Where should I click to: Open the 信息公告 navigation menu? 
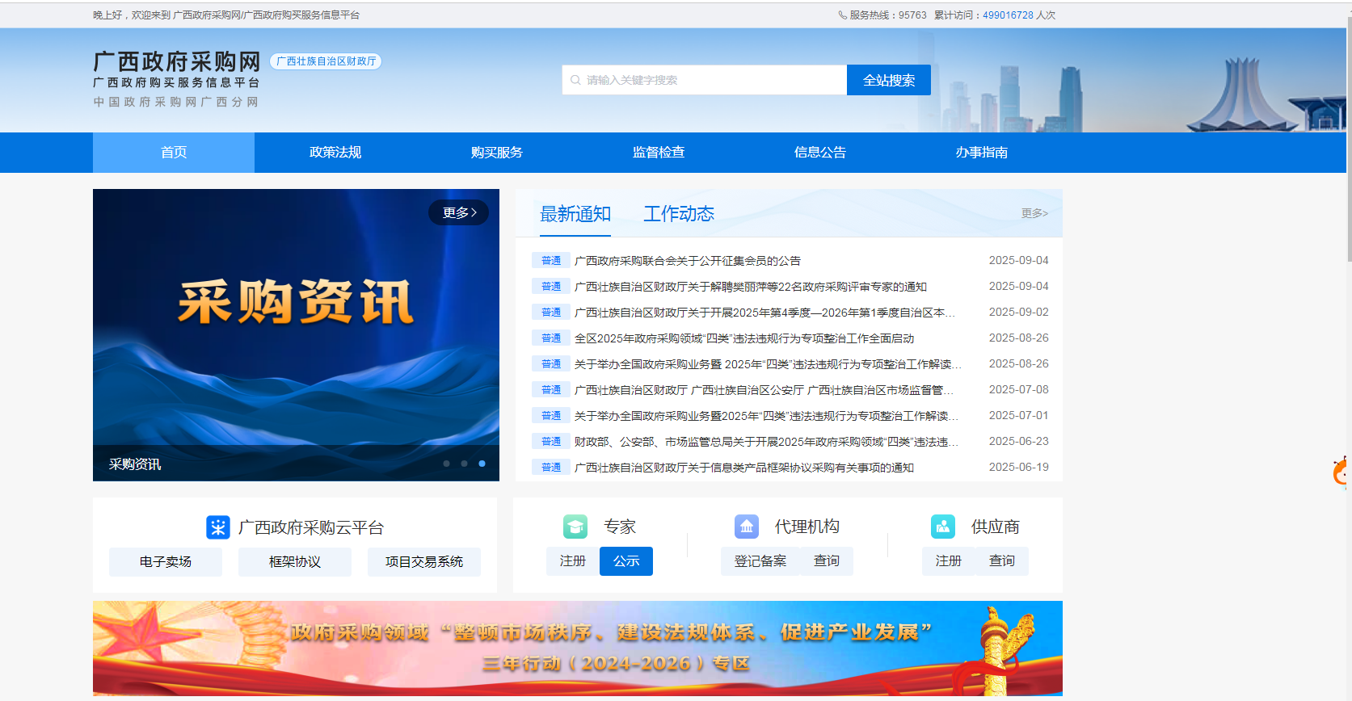click(820, 153)
